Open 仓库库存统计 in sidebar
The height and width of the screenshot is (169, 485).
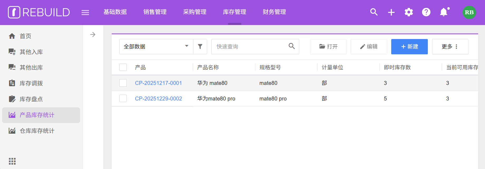click(37, 131)
